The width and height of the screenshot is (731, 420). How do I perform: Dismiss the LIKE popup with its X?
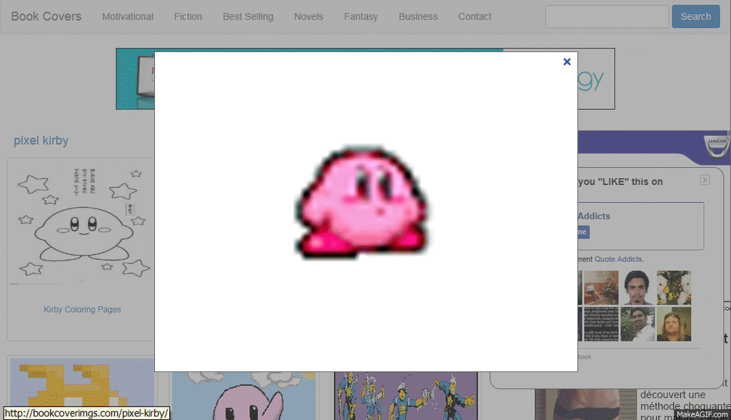(705, 180)
